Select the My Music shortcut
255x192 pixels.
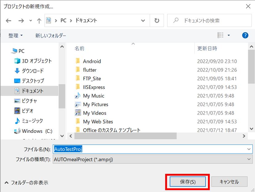(94, 96)
